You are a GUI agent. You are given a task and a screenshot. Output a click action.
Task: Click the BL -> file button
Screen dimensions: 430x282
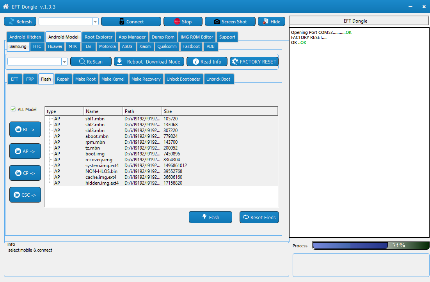click(25, 129)
